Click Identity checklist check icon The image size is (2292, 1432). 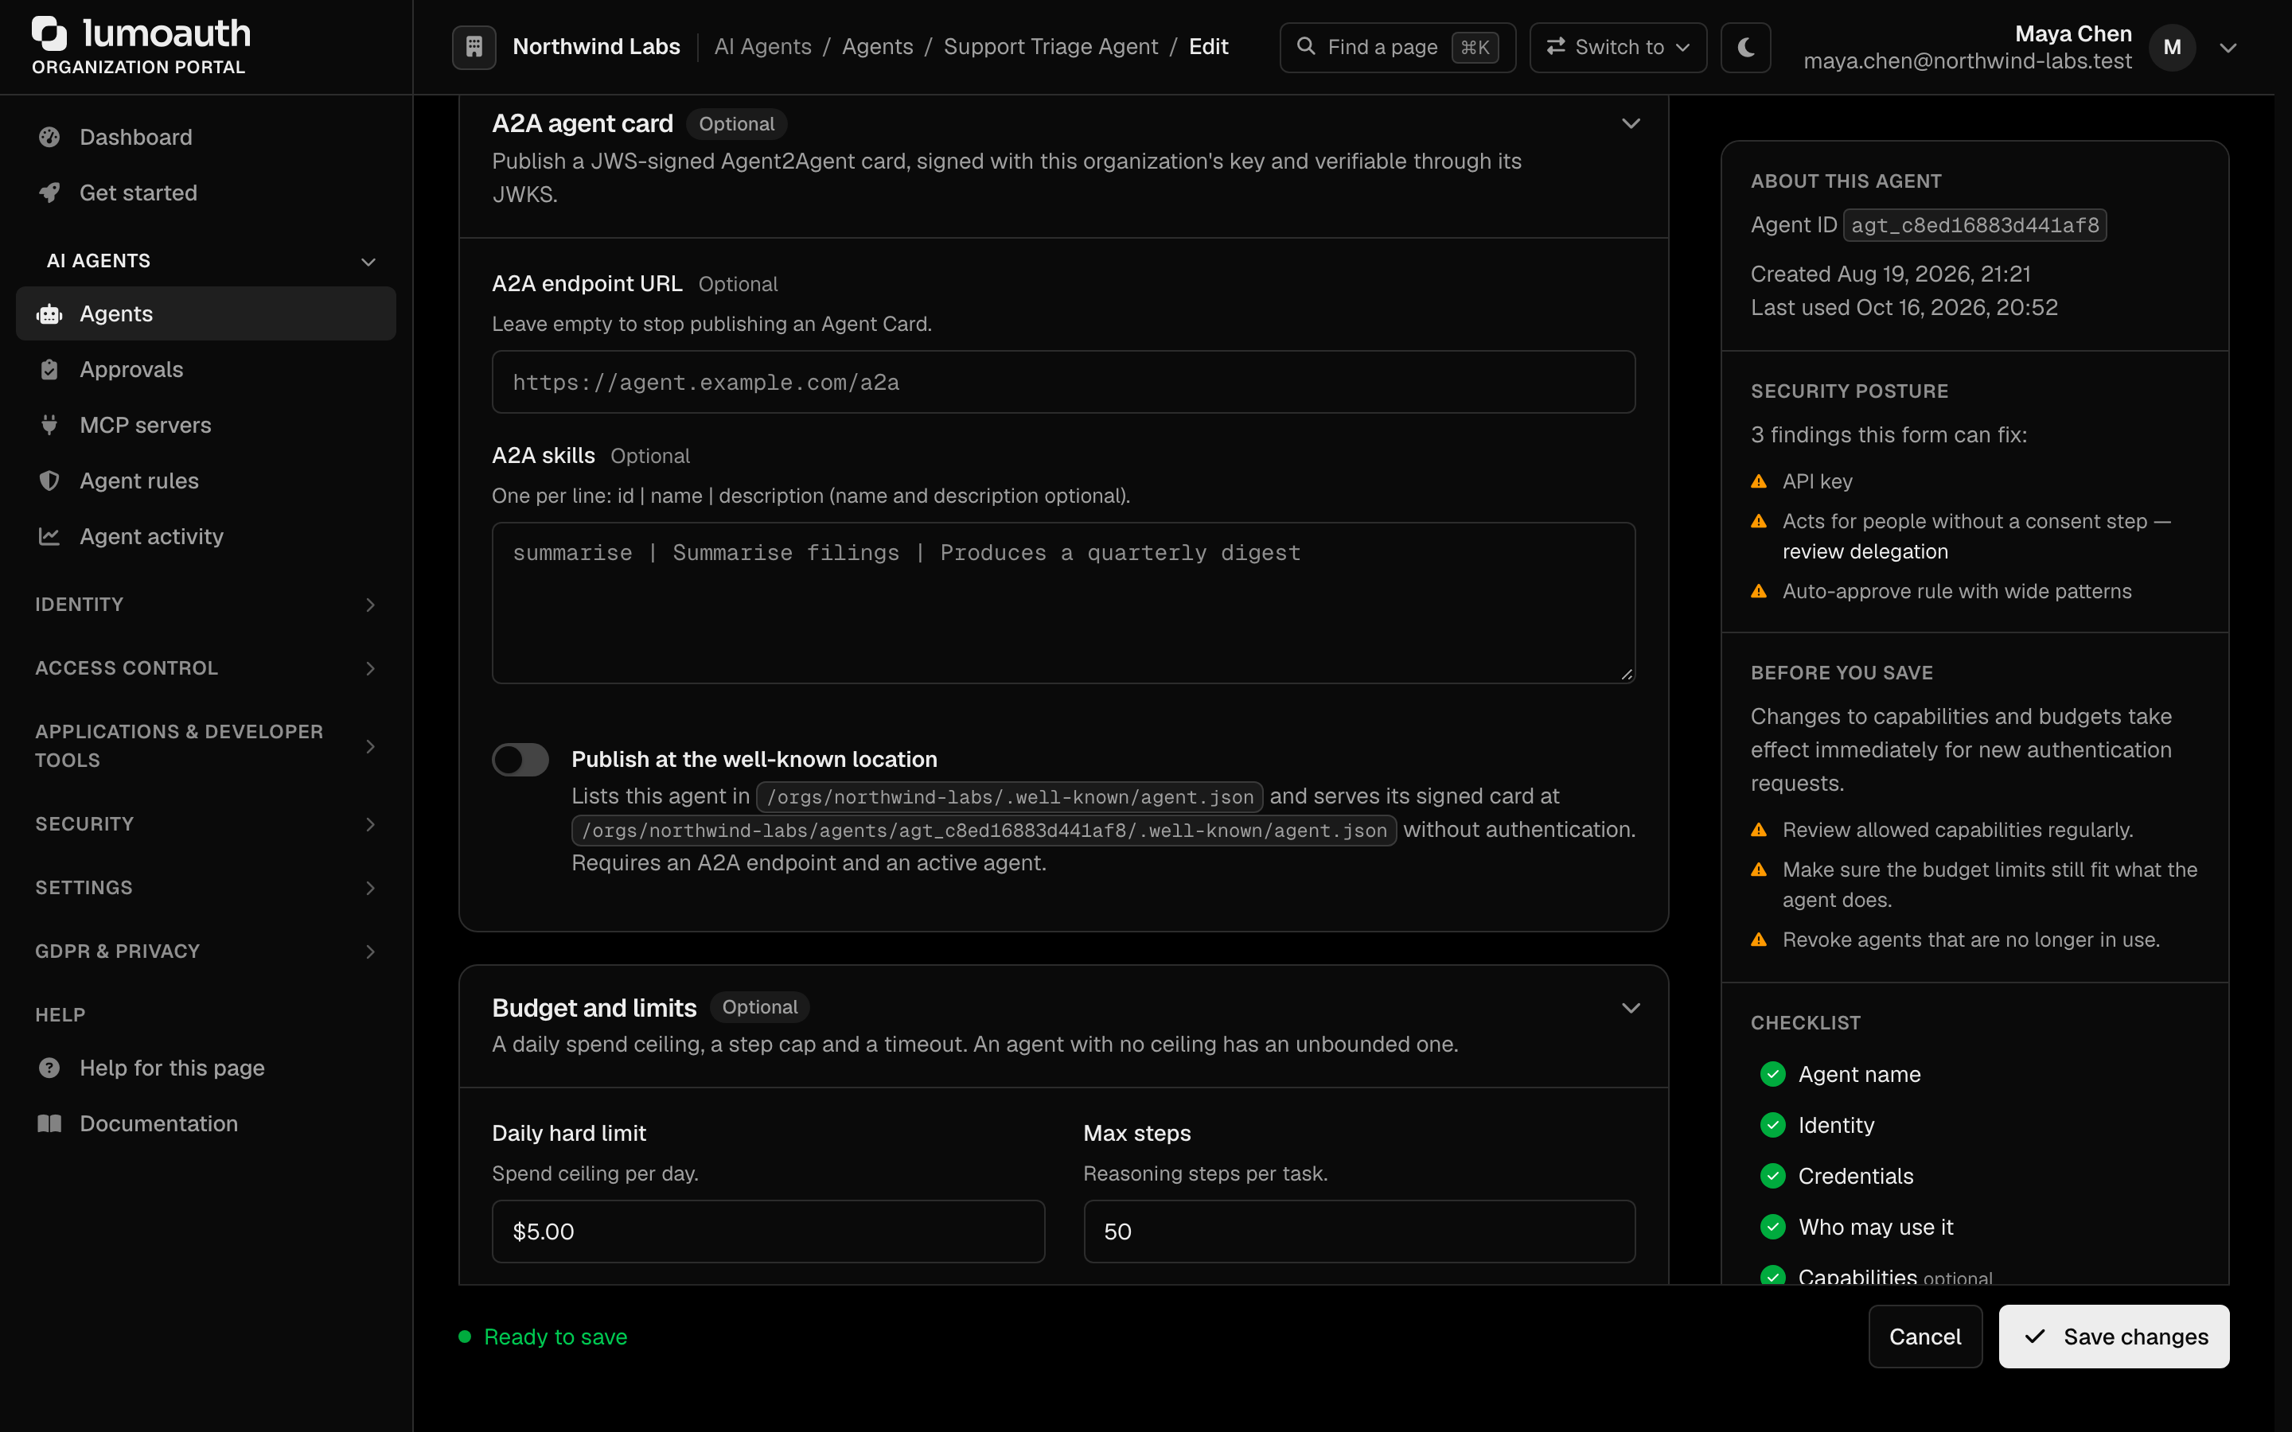coord(1773,1125)
